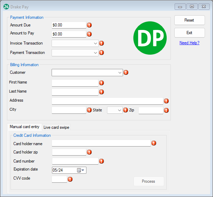This screenshot has width=213, height=197.
Task: Click the error icon beside Card holder zip
Action: point(89,152)
